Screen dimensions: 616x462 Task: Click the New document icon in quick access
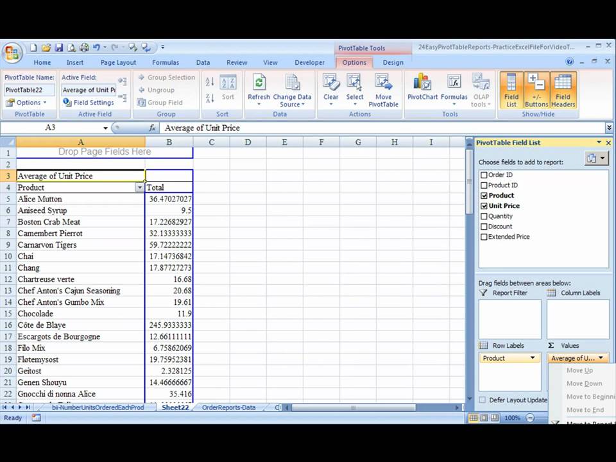(x=33, y=47)
